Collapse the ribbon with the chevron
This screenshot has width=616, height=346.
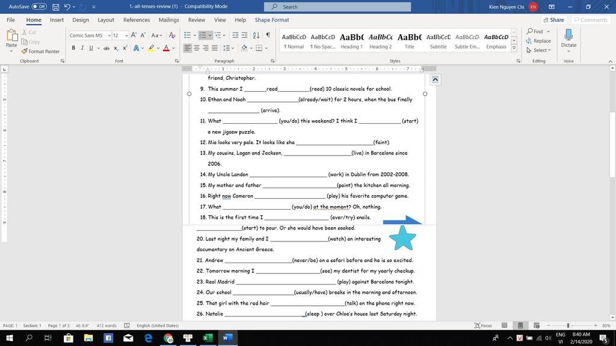point(610,61)
